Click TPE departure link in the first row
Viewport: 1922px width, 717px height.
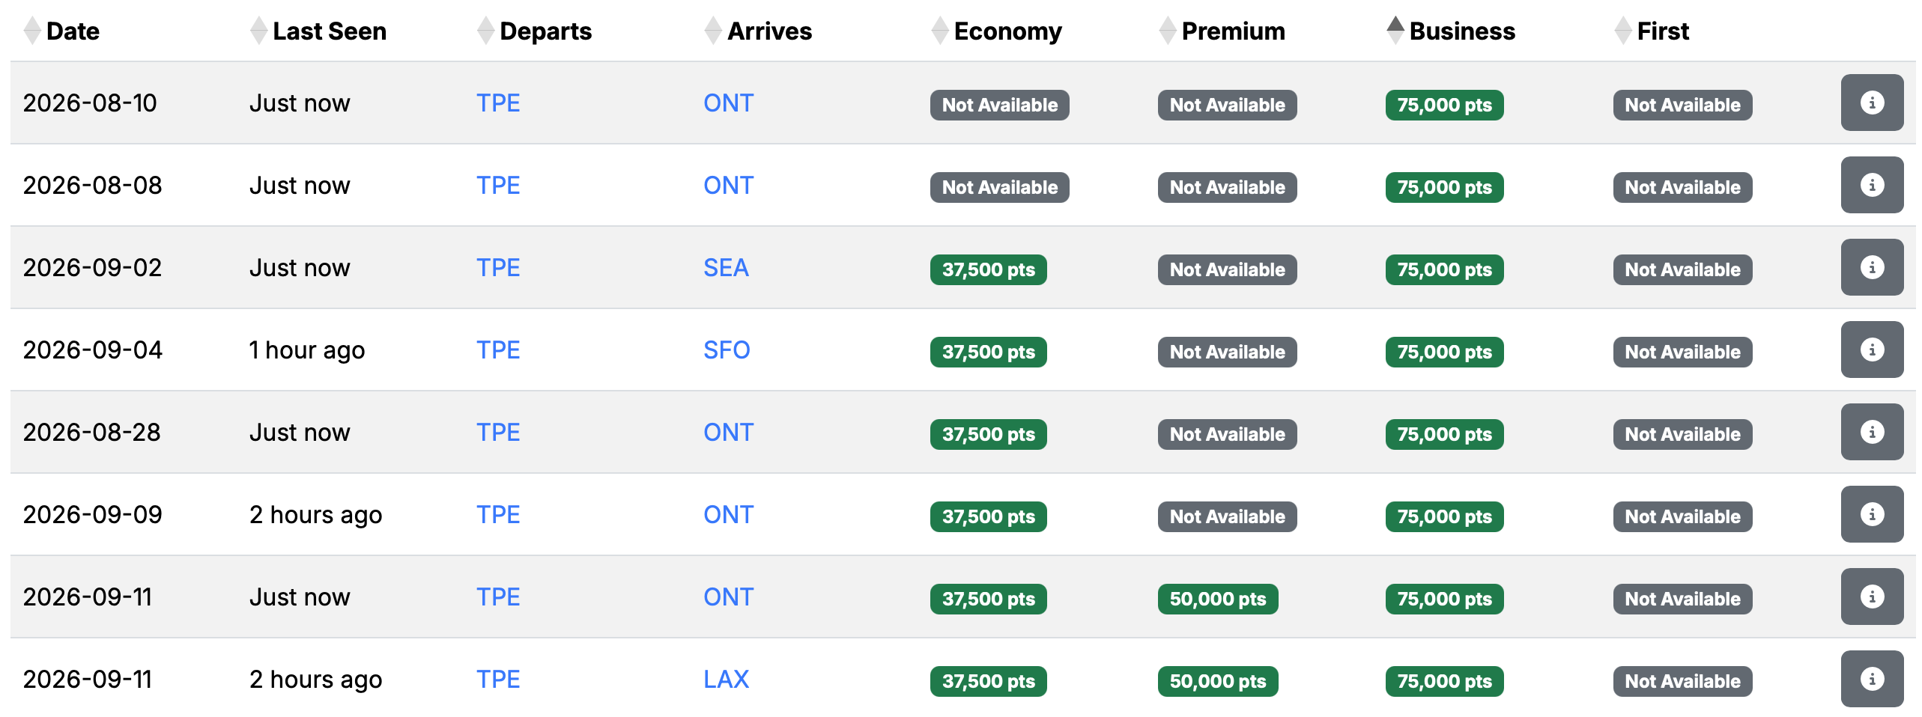(498, 103)
